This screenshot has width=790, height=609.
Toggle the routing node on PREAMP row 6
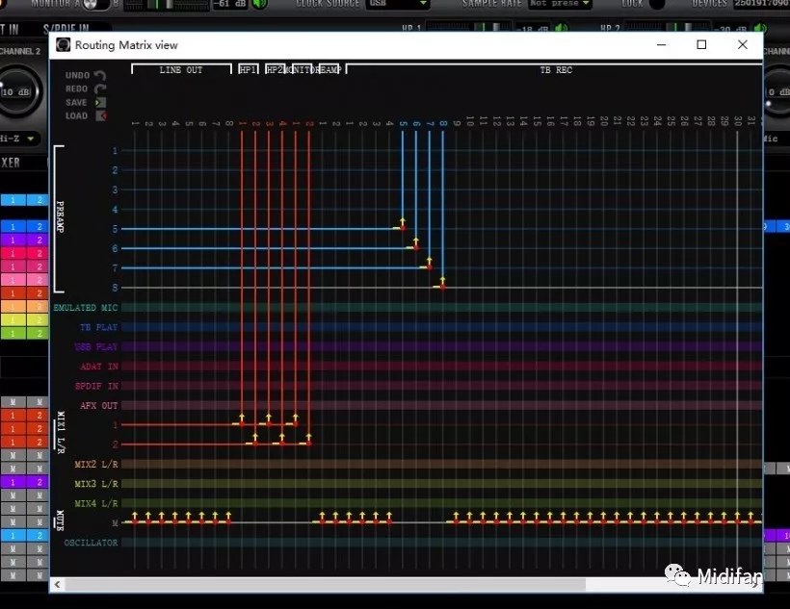(x=415, y=246)
